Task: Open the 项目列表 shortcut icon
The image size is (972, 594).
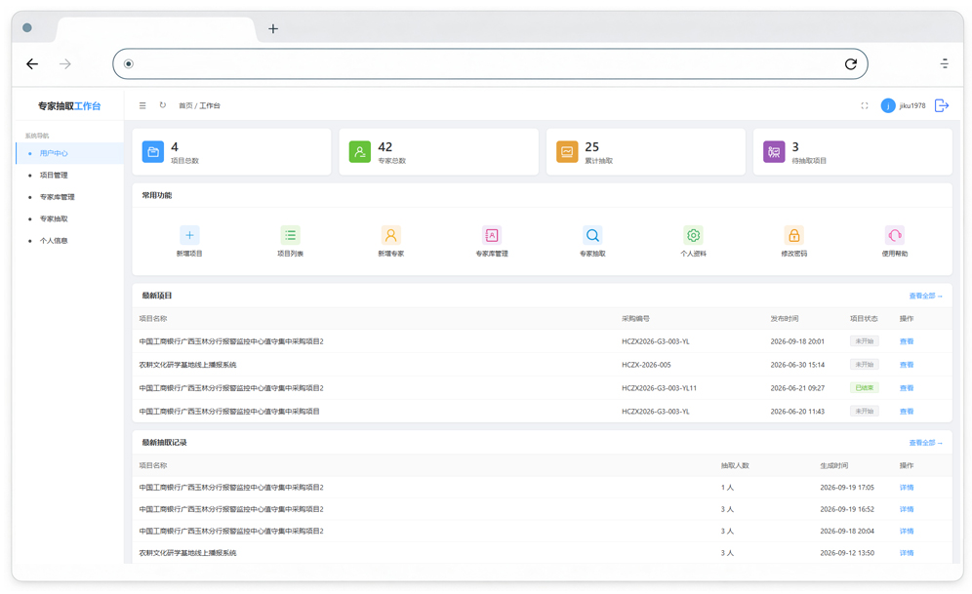Action: [x=290, y=235]
